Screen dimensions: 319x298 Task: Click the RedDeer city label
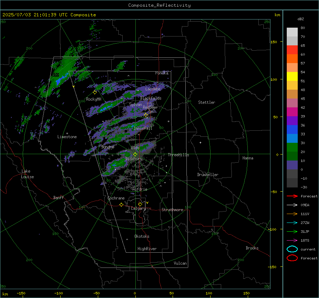150,107
